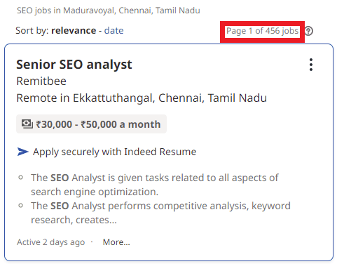
Task: Click 'Active 2 days ago' text
Action: click(50, 242)
